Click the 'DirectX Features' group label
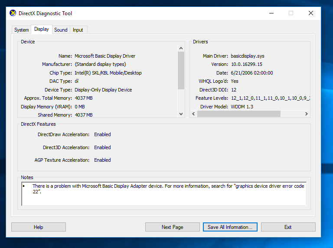Image resolution: width=333 pixels, height=248 pixels. click(x=38, y=124)
